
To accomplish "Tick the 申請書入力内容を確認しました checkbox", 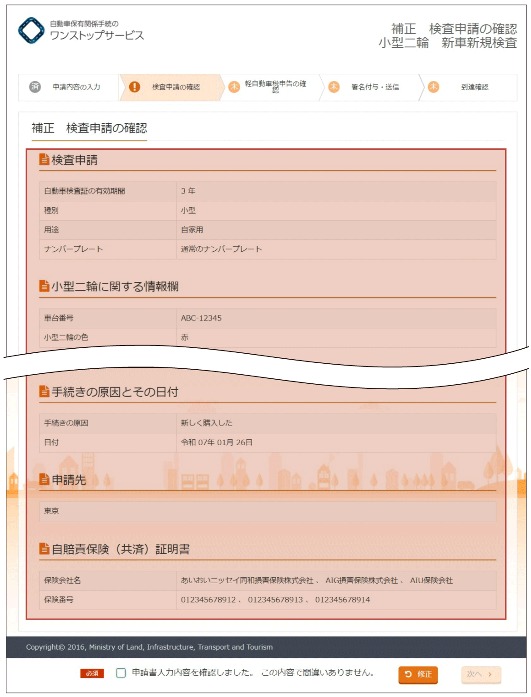I will [x=121, y=673].
